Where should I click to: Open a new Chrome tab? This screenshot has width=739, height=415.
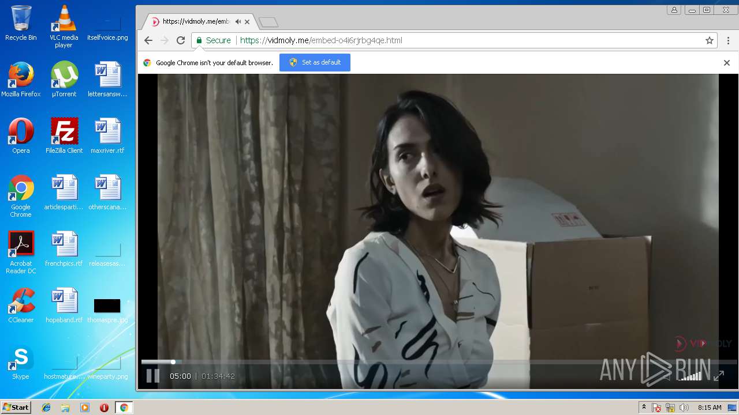(x=268, y=22)
